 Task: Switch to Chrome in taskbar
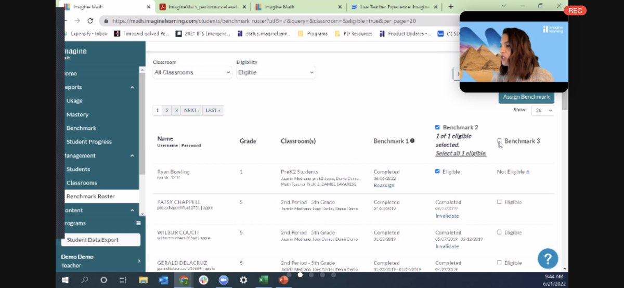pyautogui.click(x=184, y=280)
